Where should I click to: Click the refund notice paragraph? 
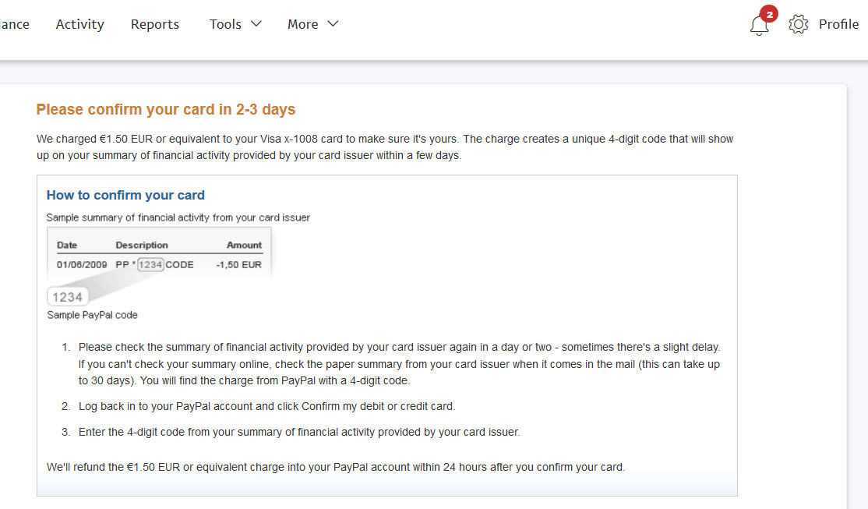point(336,467)
